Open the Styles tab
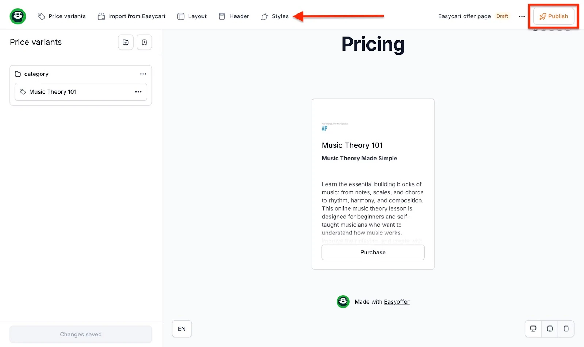The width and height of the screenshot is (584, 347). coord(275,16)
